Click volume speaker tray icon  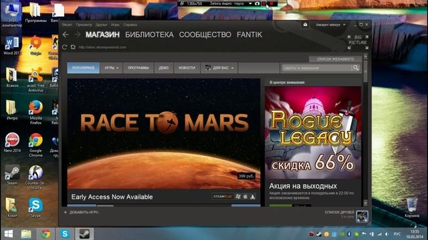[x=387, y=234]
